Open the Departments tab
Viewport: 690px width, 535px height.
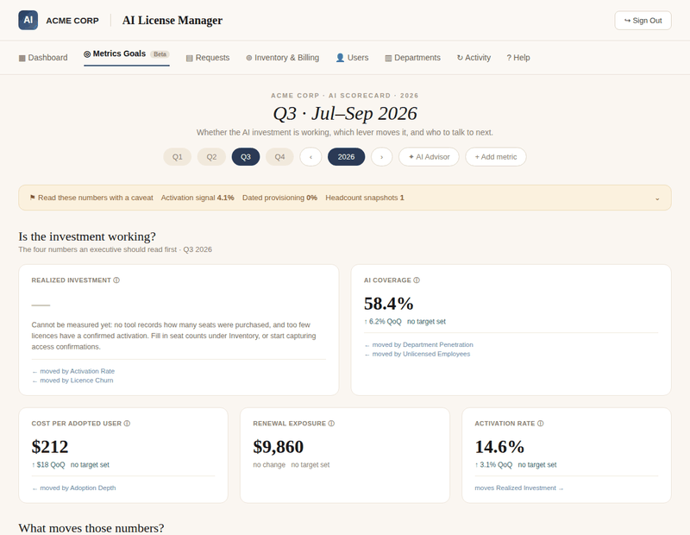(413, 58)
